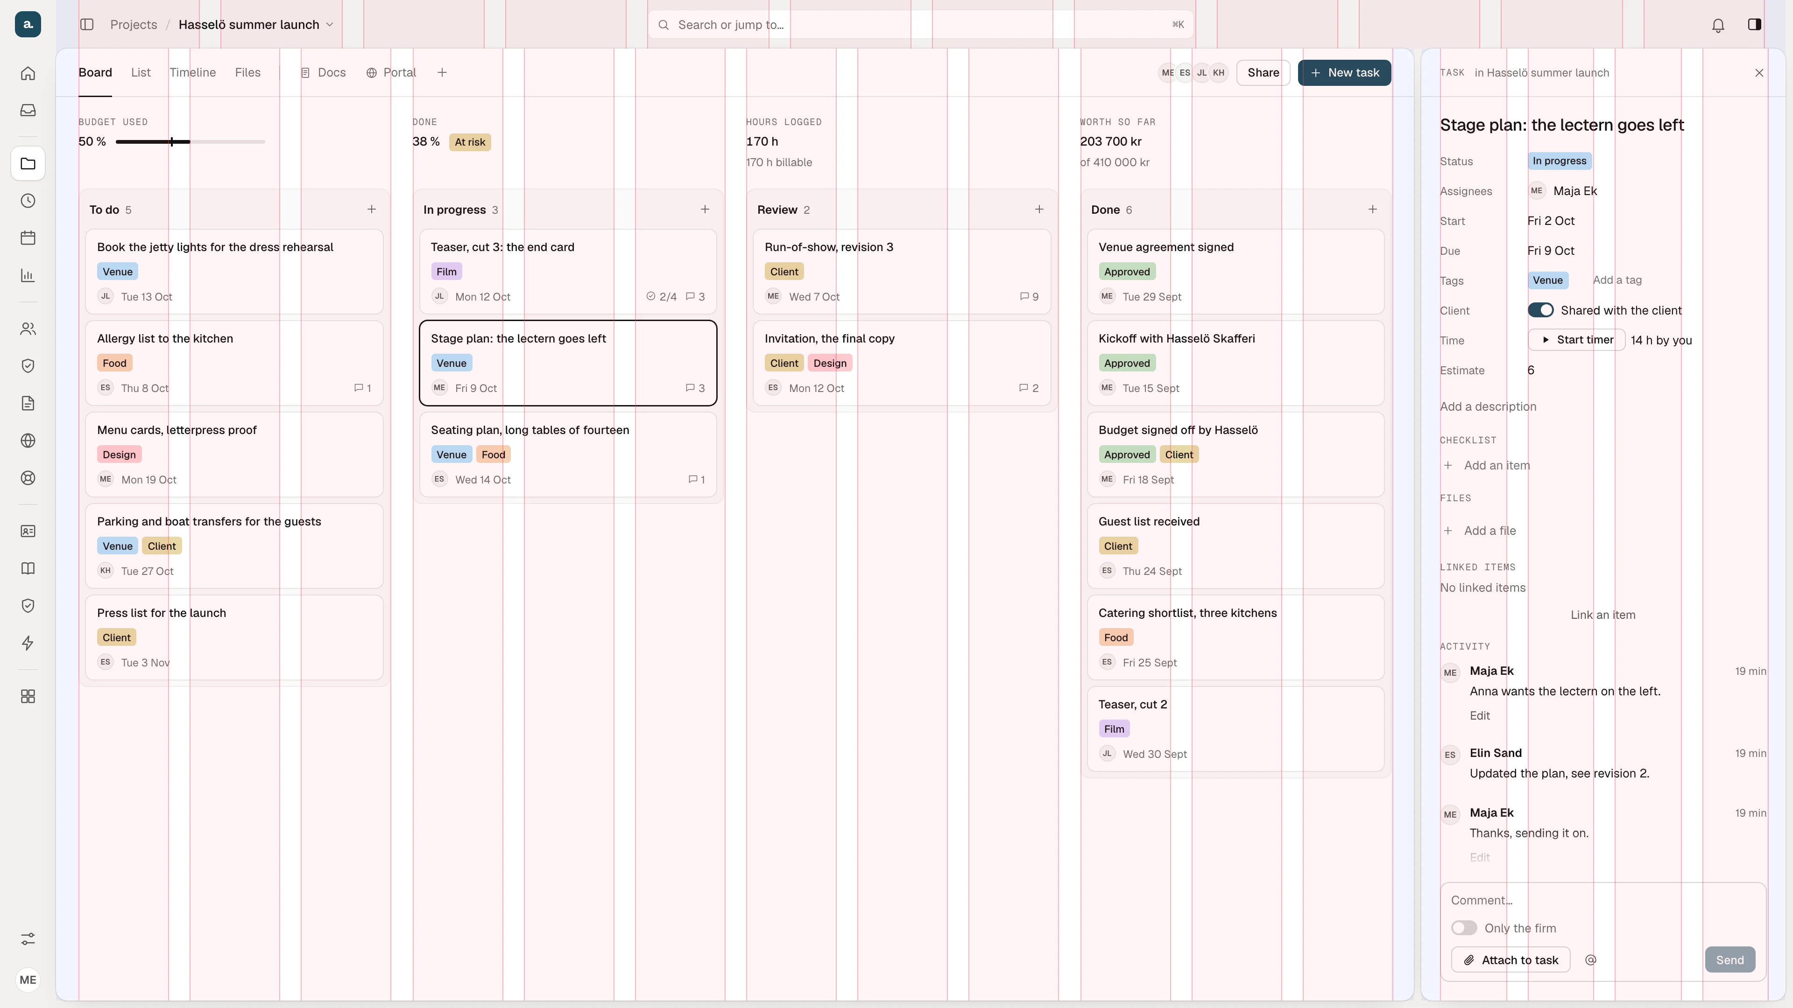Open the Maja Ek assignee selector
The height and width of the screenshot is (1008, 1793).
(x=1563, y=190)
